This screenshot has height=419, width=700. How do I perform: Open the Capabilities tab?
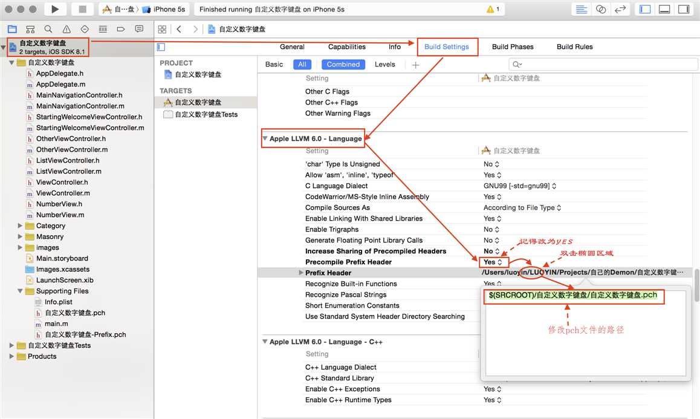(x=347, y=47)
